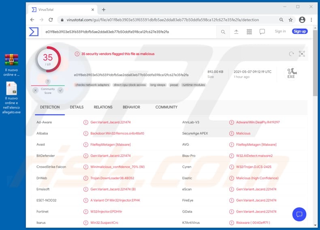Screen dimensions: 320x230
Task: Click the EXE file type icon
Action: (291, 73)
